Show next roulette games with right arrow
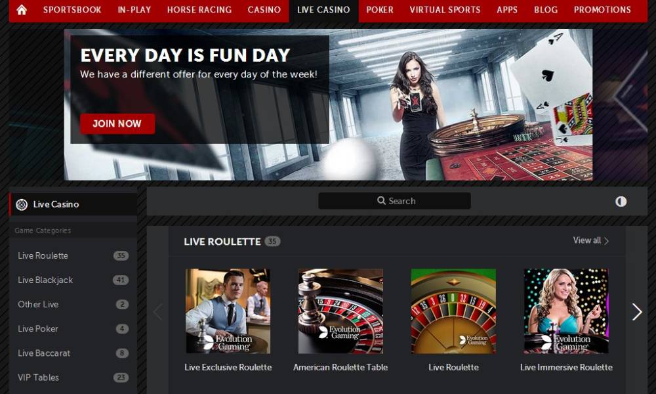This screenshot has height=394, width=656. coord(637,311)
